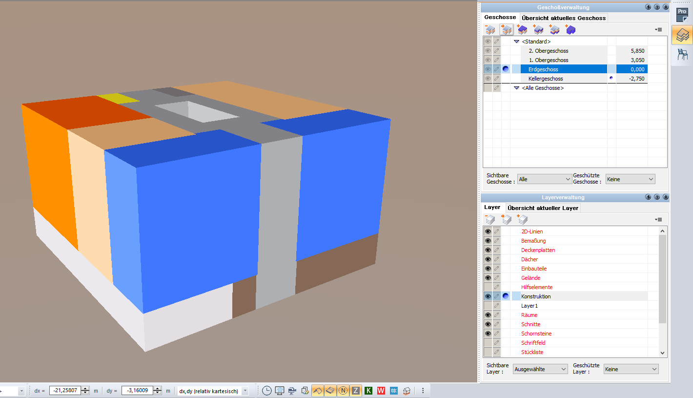Click the clock icon in the status bar

(x=267, y=390)
